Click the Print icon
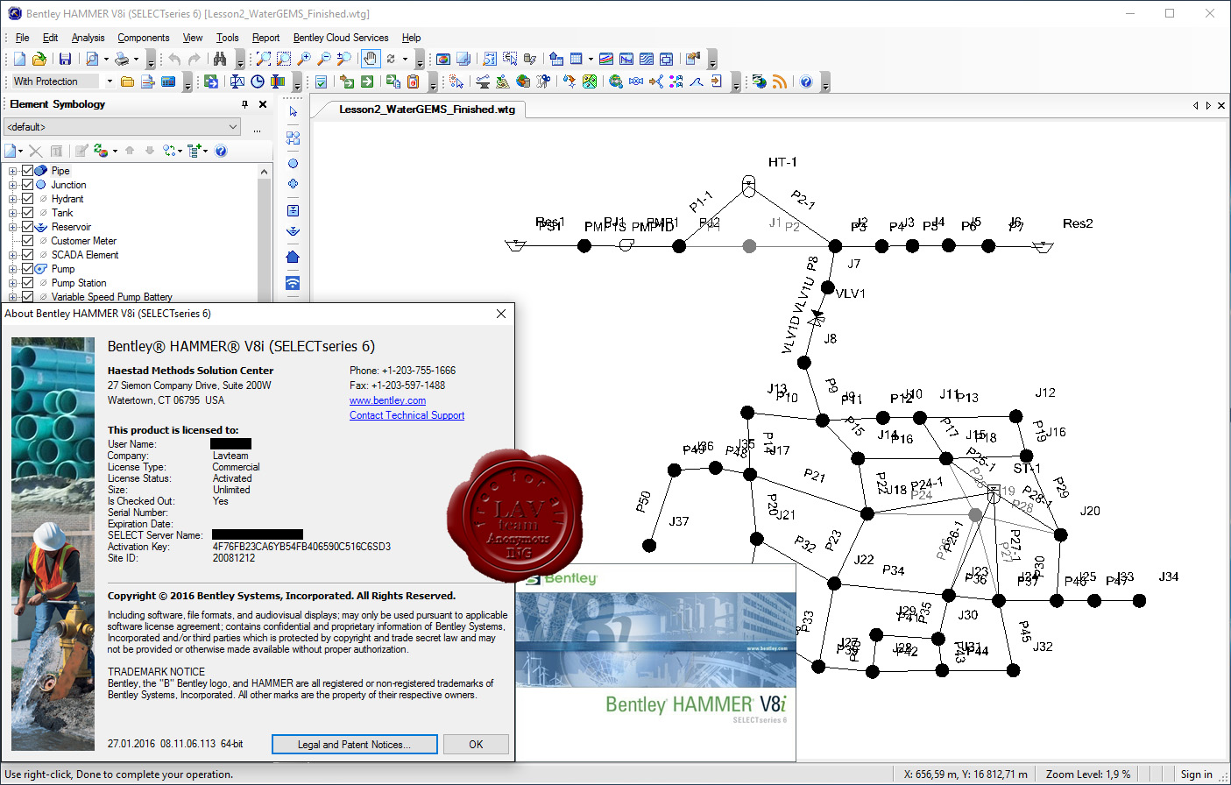Image resolution: width=1231 pixels, height=785 pixels. tap(122, 59)
